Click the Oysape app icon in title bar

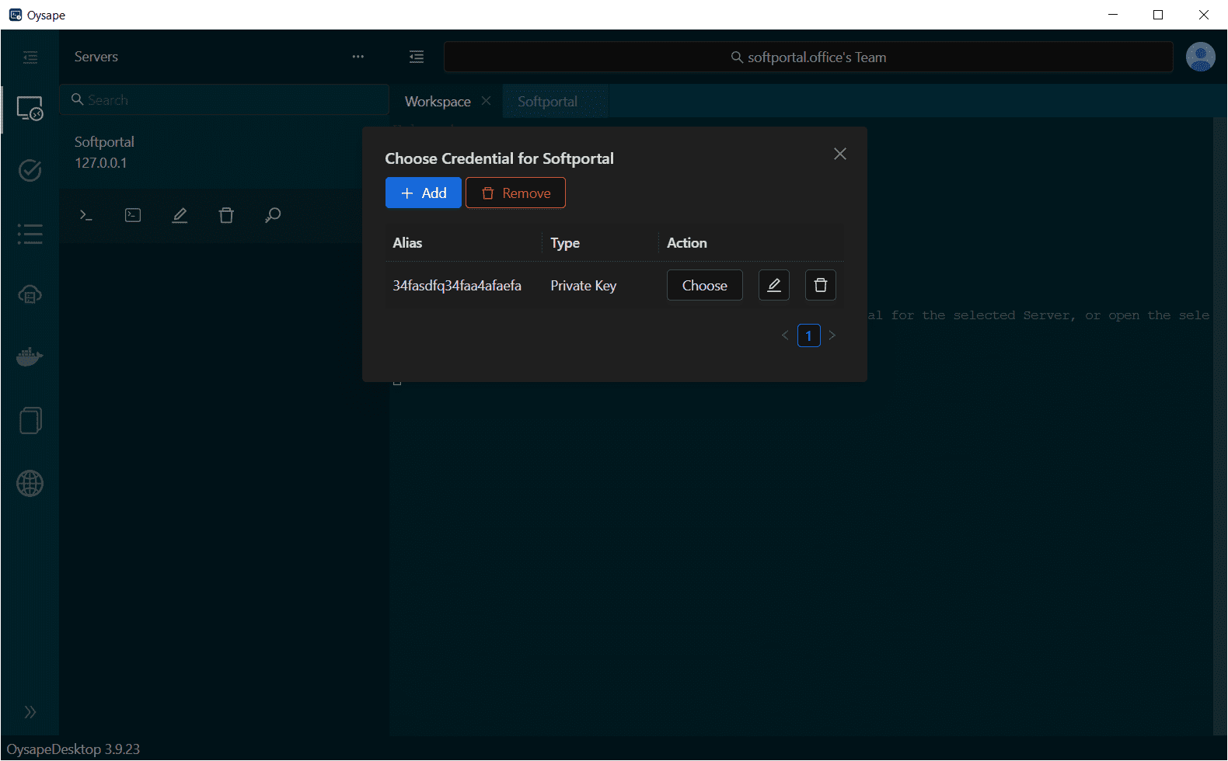click(16, 15)
